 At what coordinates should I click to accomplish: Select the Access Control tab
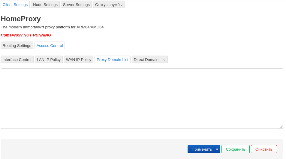[x=50, y=45]
